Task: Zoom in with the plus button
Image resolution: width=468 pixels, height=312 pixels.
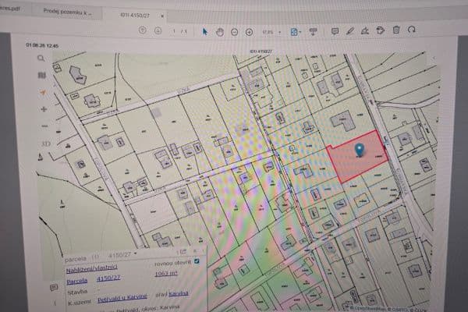Action: (x=249, y=32)
